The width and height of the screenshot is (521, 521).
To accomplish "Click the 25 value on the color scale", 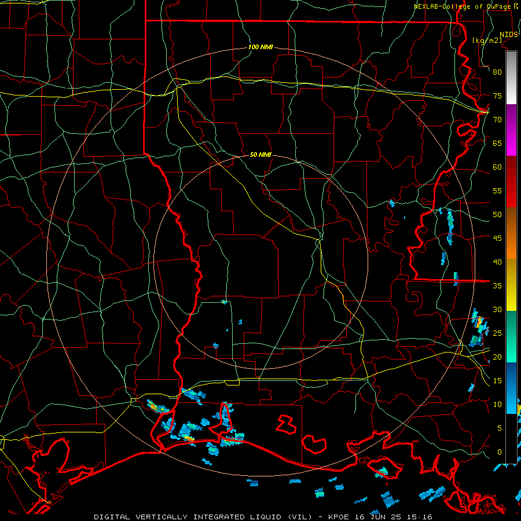I will [497, 333].
